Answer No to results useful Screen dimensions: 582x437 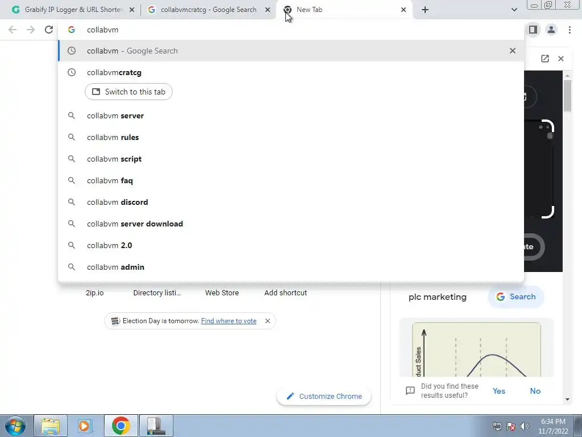pyautogui.click(x=535, y=391)
